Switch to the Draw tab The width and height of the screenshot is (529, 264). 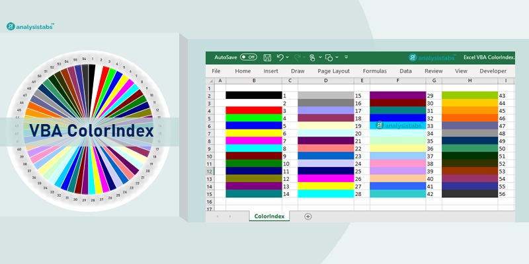(x=298, y=71)
